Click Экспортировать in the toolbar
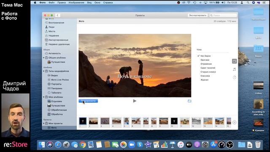270x152 pixels. [197, 15]
